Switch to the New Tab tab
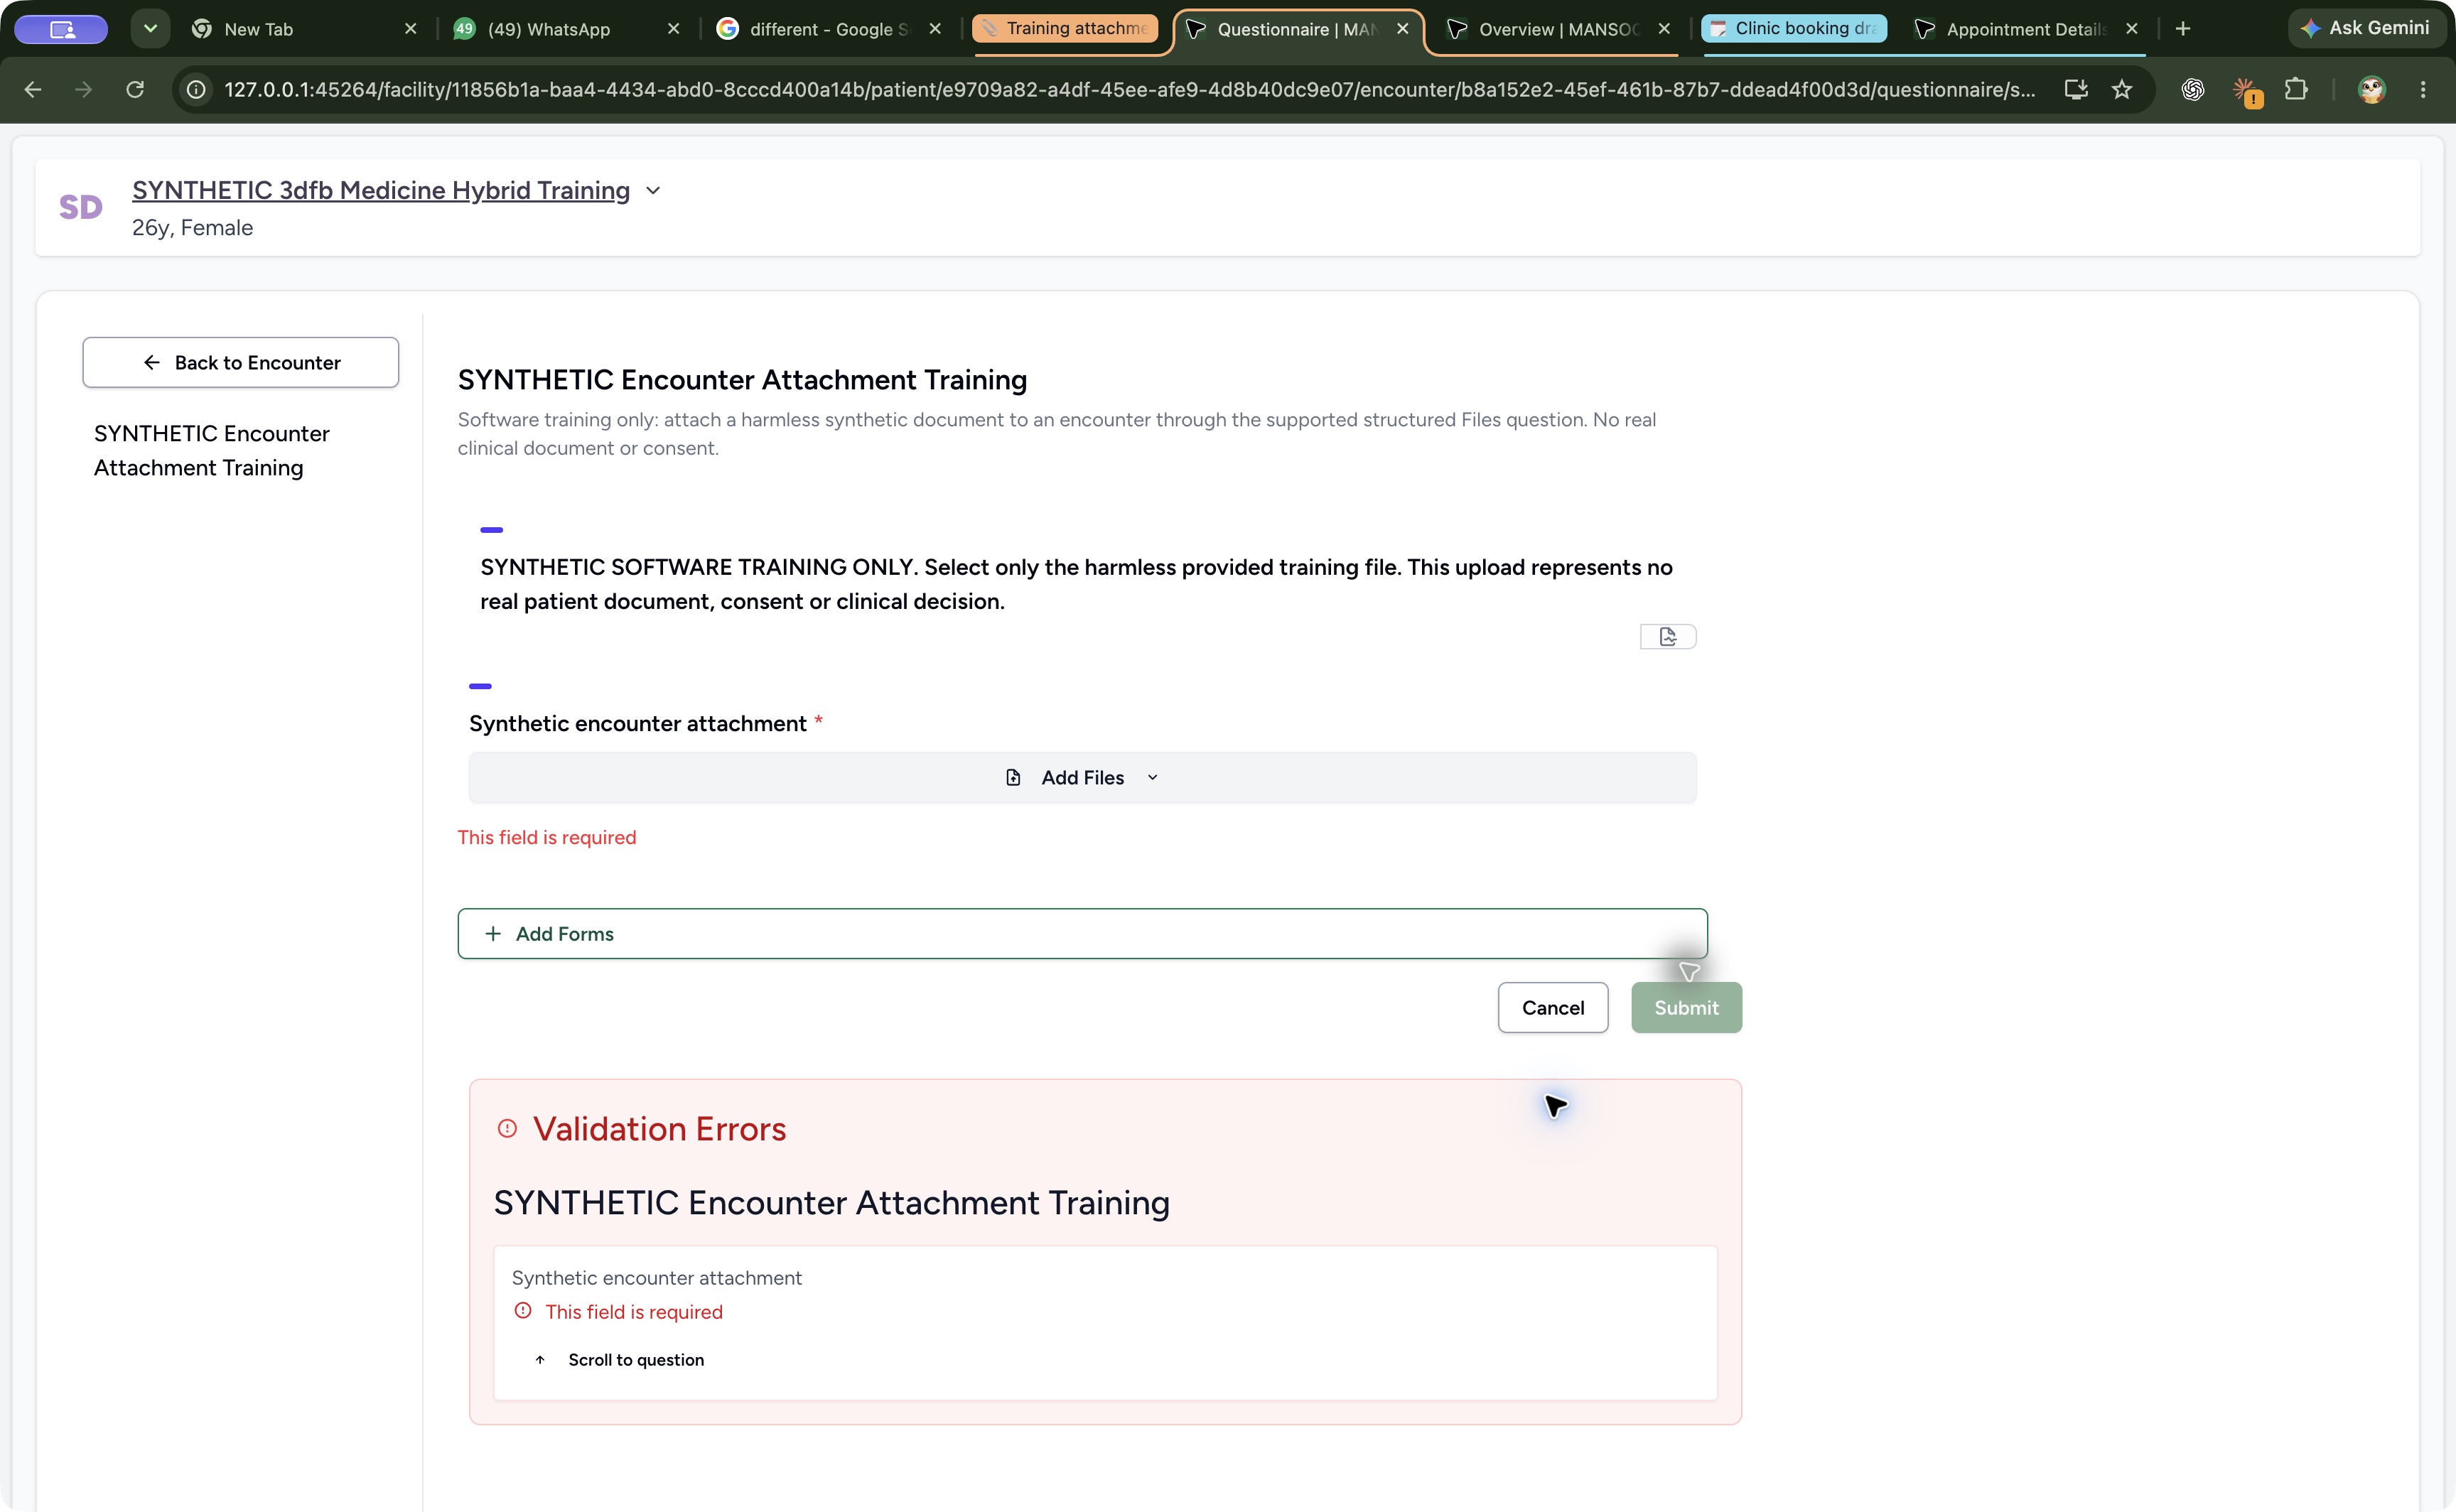Screen dimensions: 2456x1512 point(304,29)
